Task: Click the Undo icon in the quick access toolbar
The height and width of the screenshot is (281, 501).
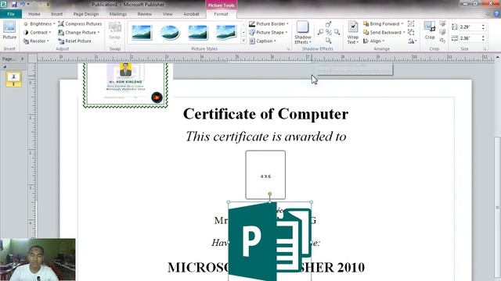Action: 23,4
